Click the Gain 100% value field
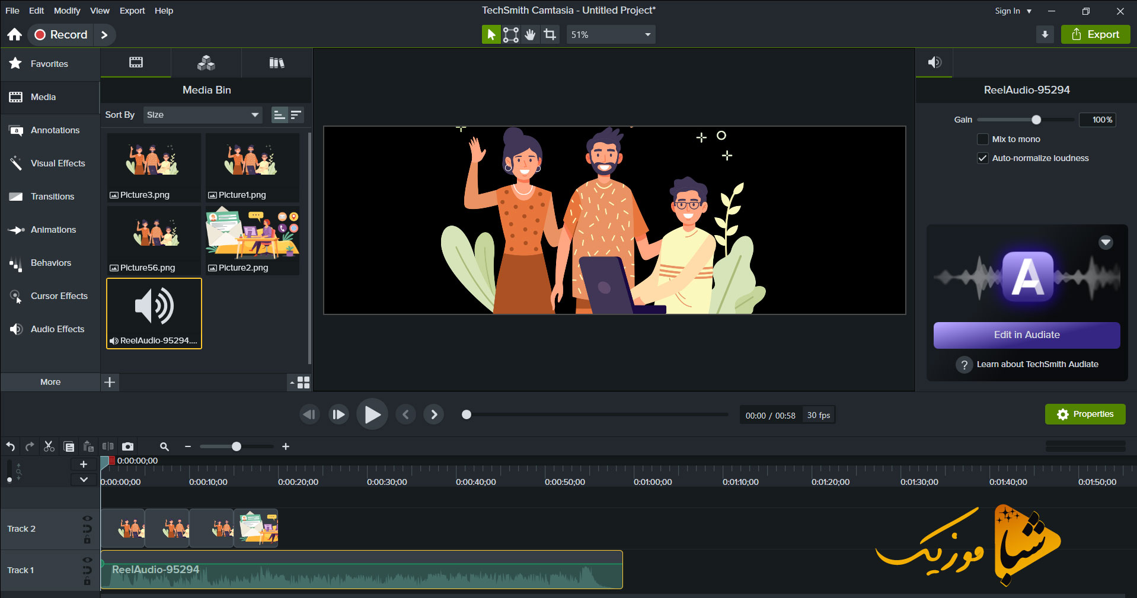This screenshot has height=598, width=1137. coord(1097,120)
